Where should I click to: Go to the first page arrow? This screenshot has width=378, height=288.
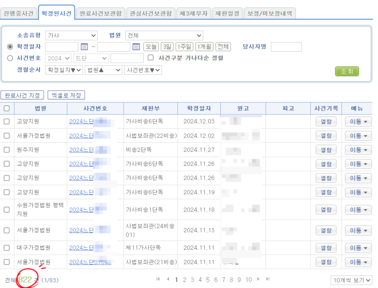coord(158,279)
